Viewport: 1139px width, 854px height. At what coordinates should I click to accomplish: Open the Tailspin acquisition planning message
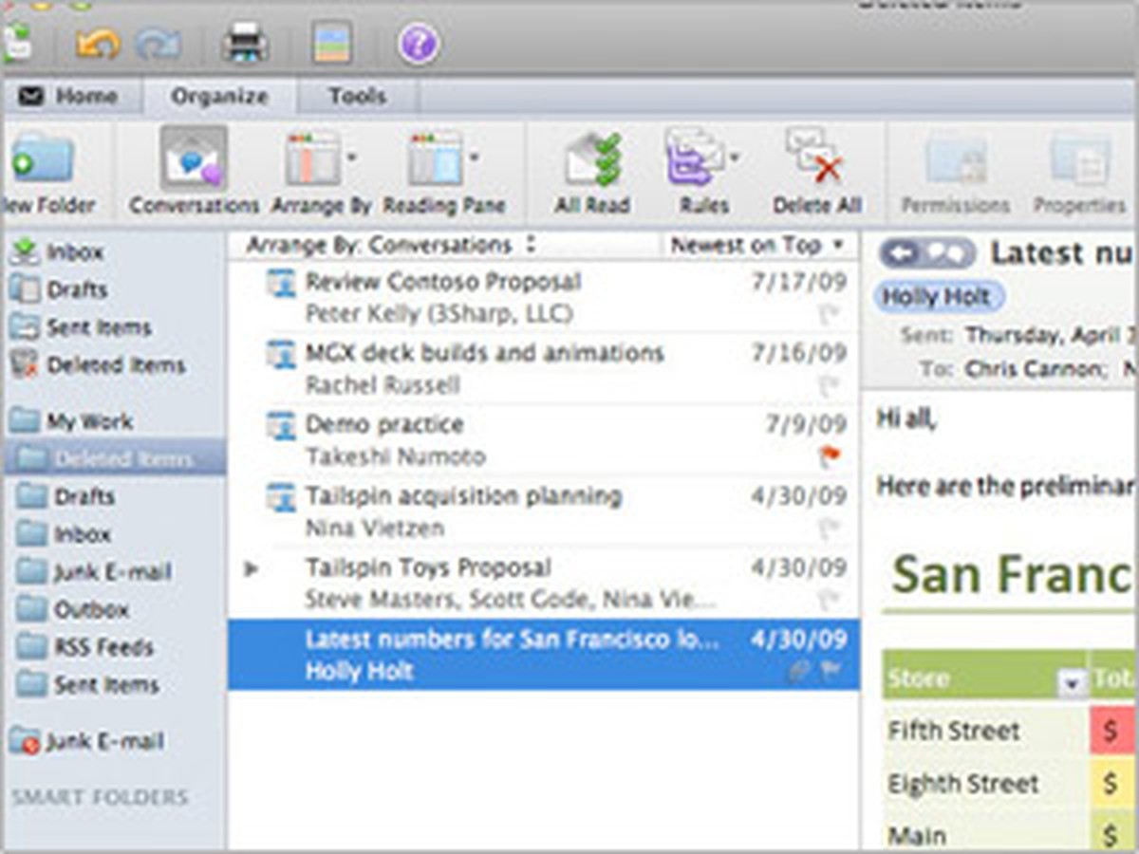tap(543, 511)
